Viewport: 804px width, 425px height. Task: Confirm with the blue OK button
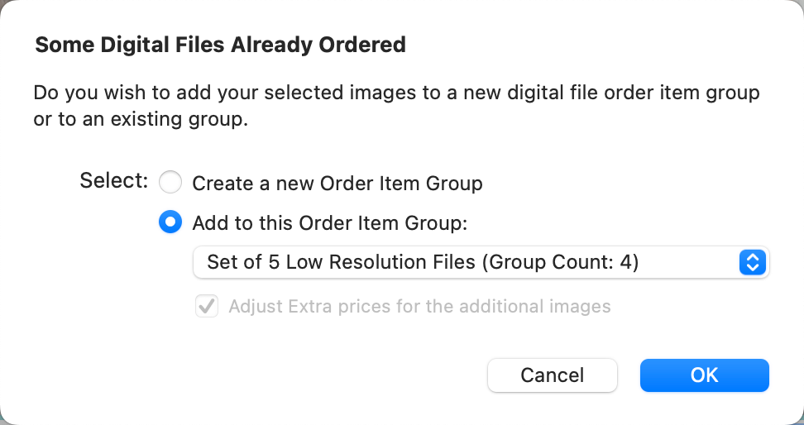(704, 375)
